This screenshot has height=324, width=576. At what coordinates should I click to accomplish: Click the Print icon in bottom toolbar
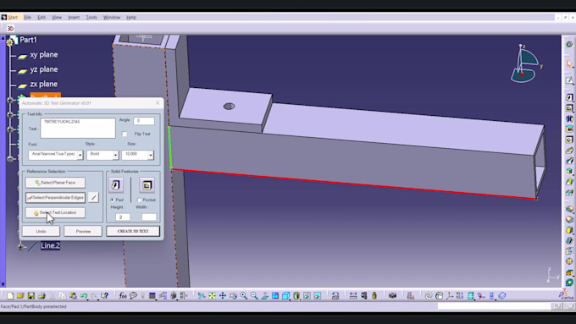click(x=42, y=295)
